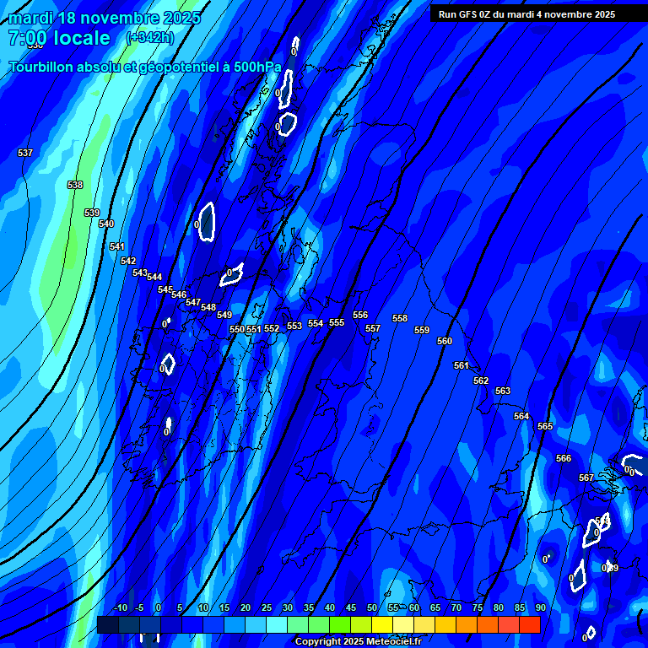Click the Copyright 2025 Meteociel.fr text
The image size is (648, 648).
click(x=358, y=641)
